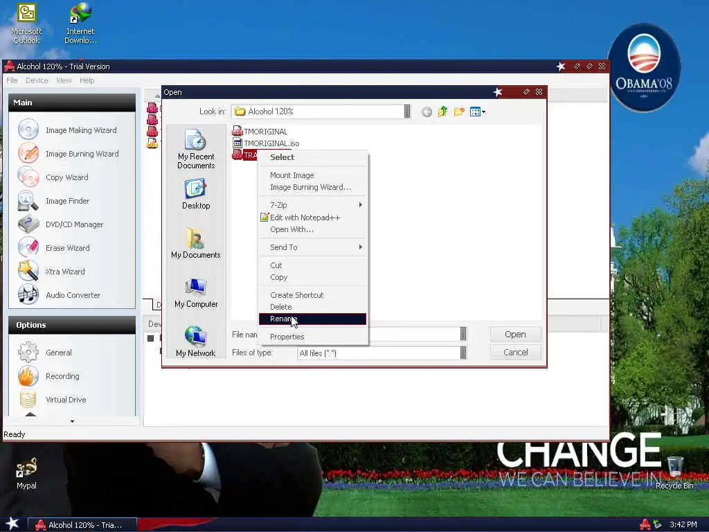Click the Options panel header
The image size is (709, 532).
click(x=72, y=325)
